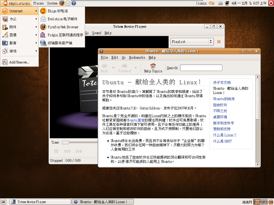Open the Back history dropdown arrow

113,68
